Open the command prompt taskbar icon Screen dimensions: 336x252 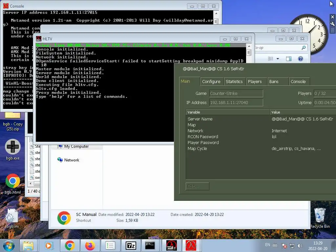[150, 245]
